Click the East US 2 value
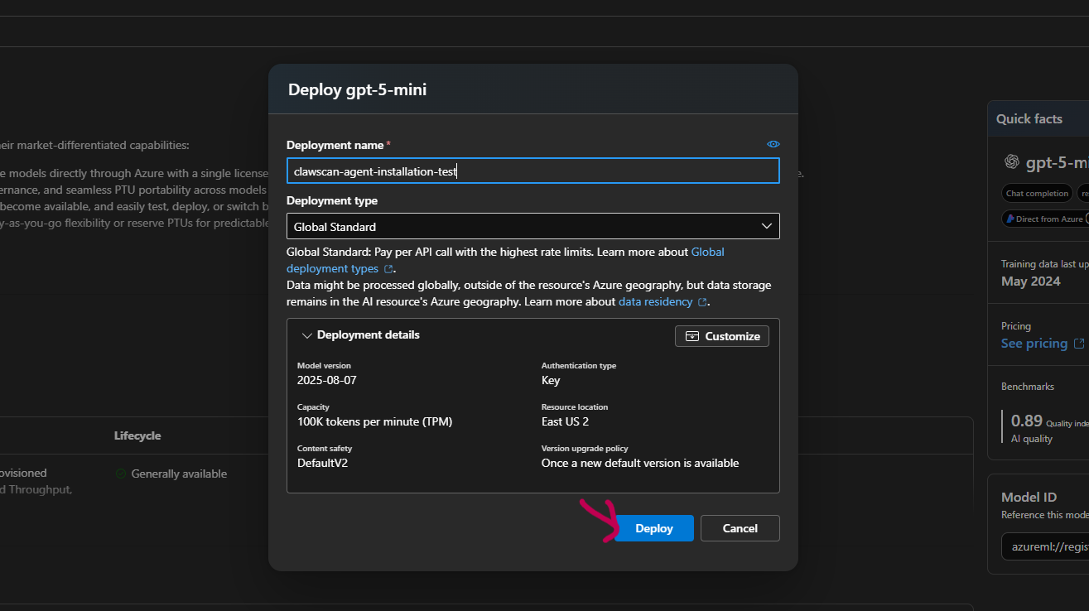Viewport: 1089px width, 611px height. [565, 421]
